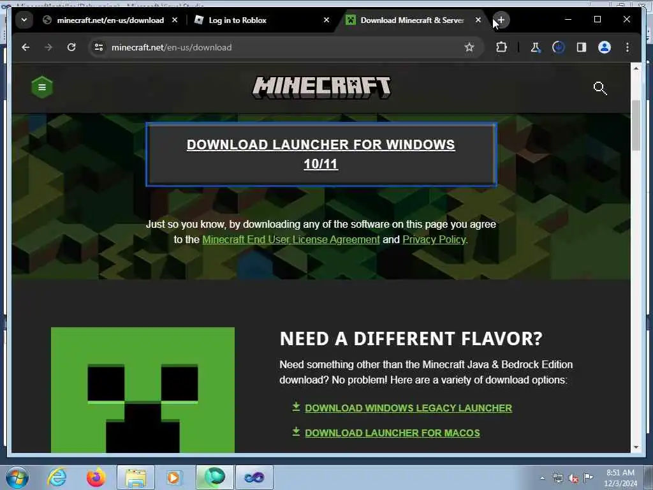Screen dimensions: 653x490
Task: Click the scrollbar up arrow
Action: click(636, 68)
